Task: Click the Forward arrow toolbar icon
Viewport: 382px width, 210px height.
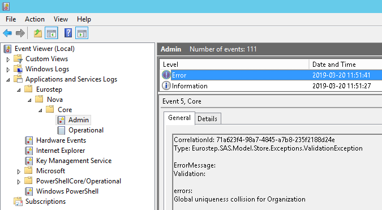Action: point(20,33)
